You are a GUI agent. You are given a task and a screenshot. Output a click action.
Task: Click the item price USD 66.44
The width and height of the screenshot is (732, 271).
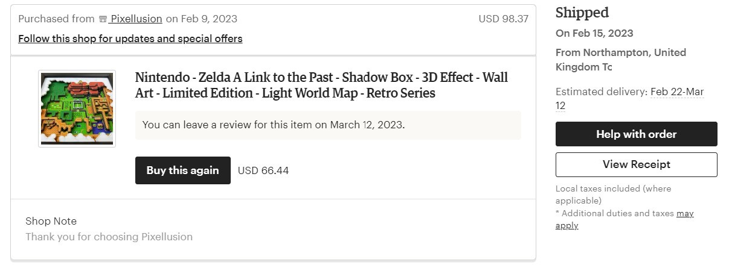click(x=263, y=170)
